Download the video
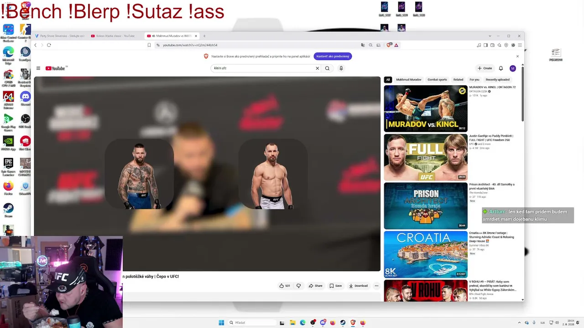 pyautogui.click(x=359, y=286)
